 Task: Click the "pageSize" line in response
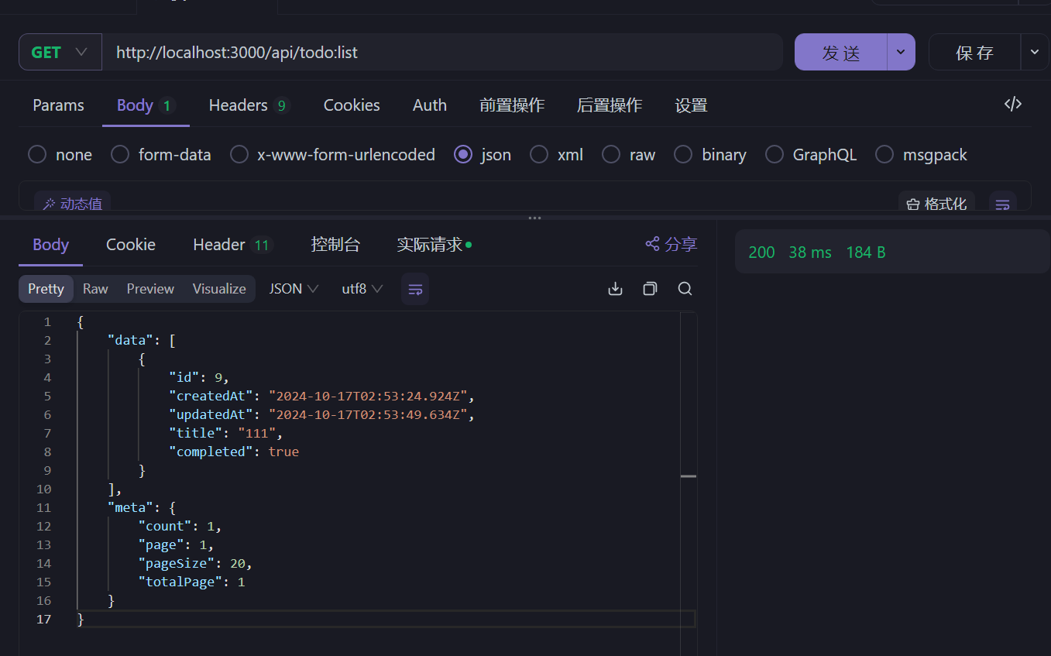[195, 563]
